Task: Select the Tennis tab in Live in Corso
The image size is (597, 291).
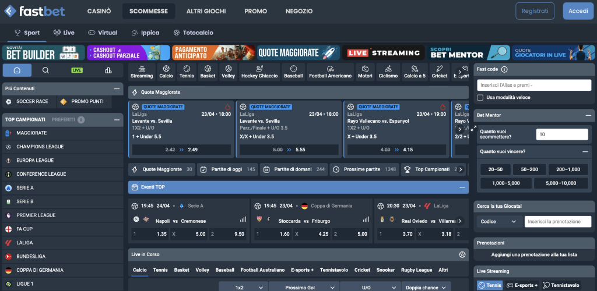Action: point(160,270)
